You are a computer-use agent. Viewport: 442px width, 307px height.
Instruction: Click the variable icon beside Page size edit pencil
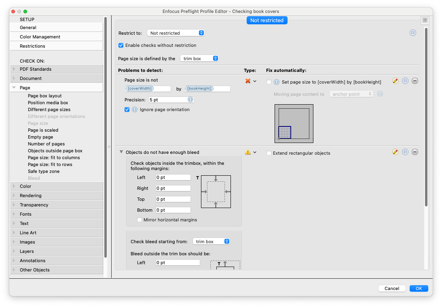pyautogui.click(x=405, y=81)
